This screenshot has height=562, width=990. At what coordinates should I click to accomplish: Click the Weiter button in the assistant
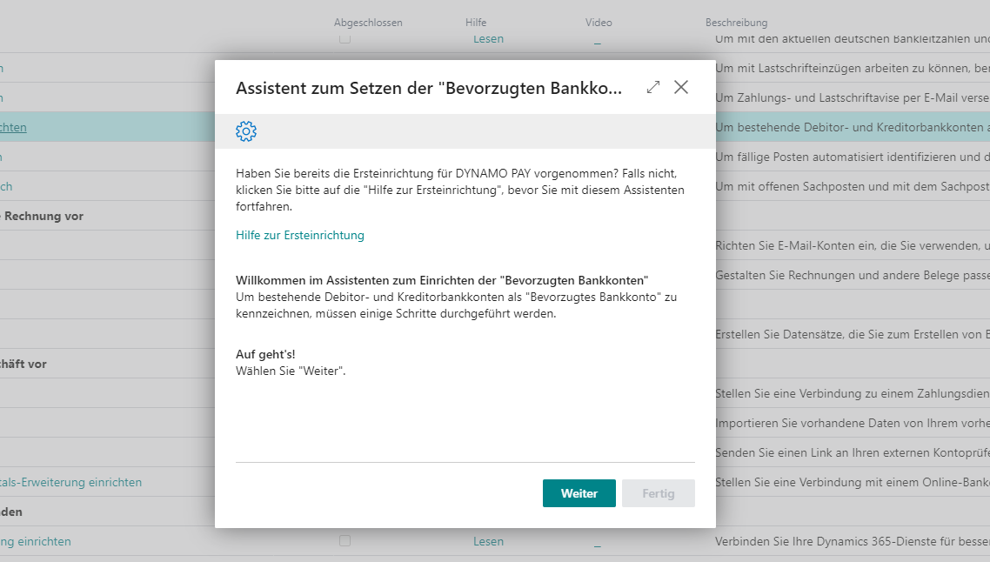pyautogui.click(x=579, y=493)
